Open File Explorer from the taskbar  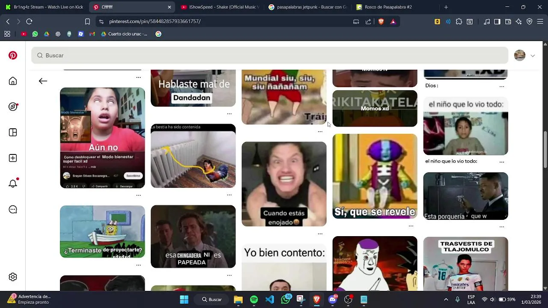[238, 299]
